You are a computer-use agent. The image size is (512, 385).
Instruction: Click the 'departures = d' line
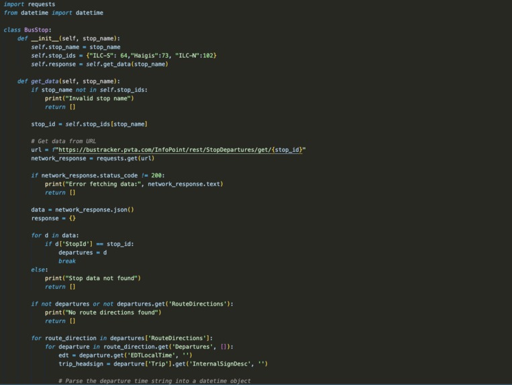click(x=83, y=253)
